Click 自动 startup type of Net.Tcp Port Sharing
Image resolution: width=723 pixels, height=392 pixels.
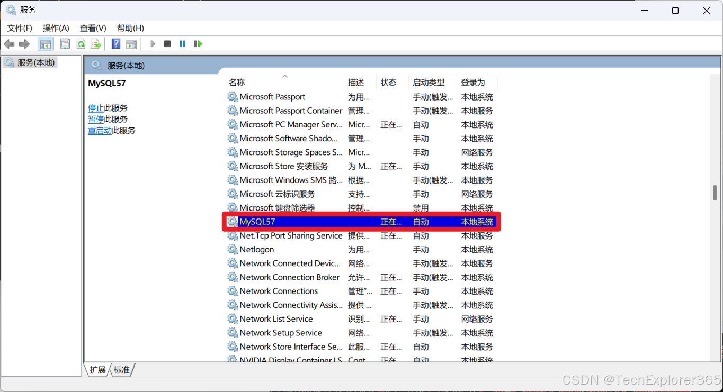click(x=421, y=235)
